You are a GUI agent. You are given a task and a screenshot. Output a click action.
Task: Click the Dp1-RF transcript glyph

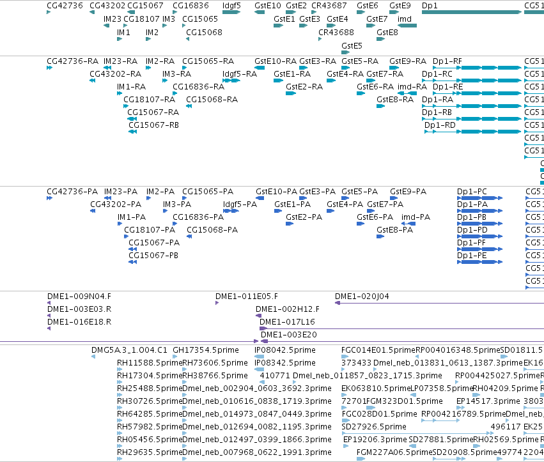point(477,68)
